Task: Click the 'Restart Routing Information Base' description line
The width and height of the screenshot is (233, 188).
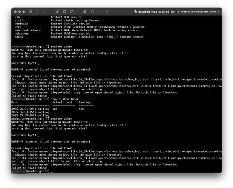Action: (97, 37)
